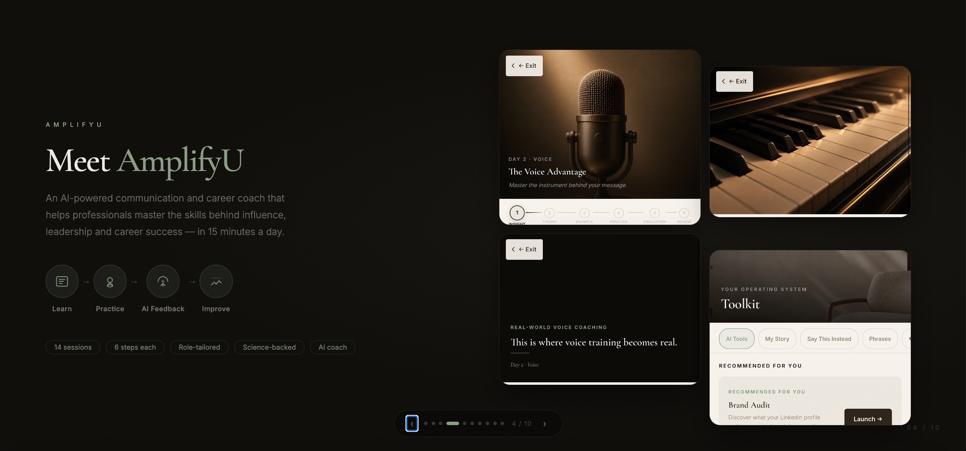Click the Practice step icon
966x451 pixels.
coord(110,281)
